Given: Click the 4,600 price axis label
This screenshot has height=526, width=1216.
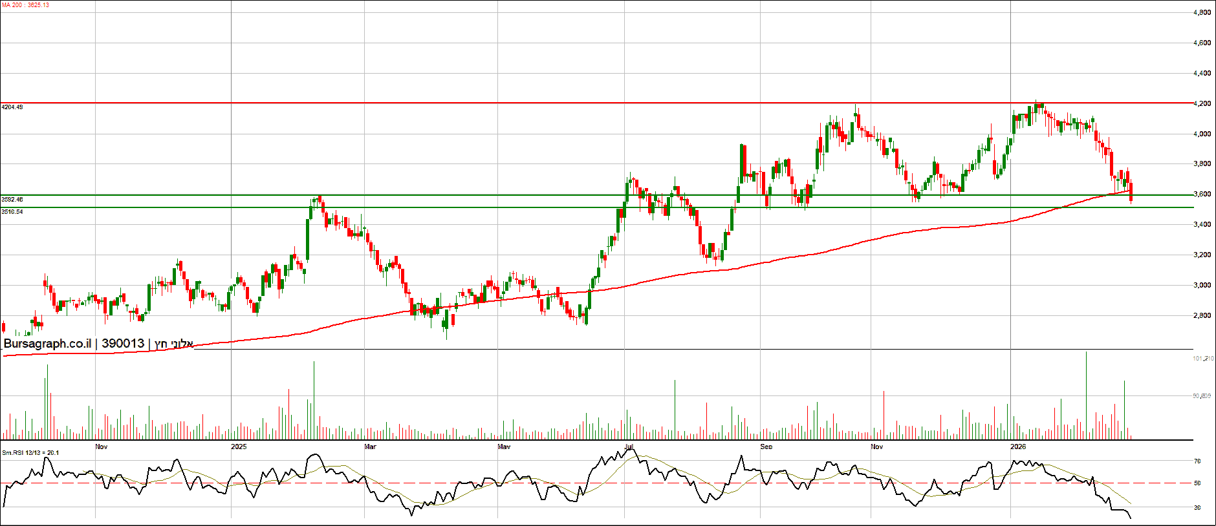Looking at the screenshot, I should point(1202,43).
